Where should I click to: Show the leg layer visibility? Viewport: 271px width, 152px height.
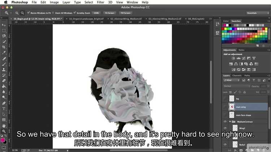(225, 99)
